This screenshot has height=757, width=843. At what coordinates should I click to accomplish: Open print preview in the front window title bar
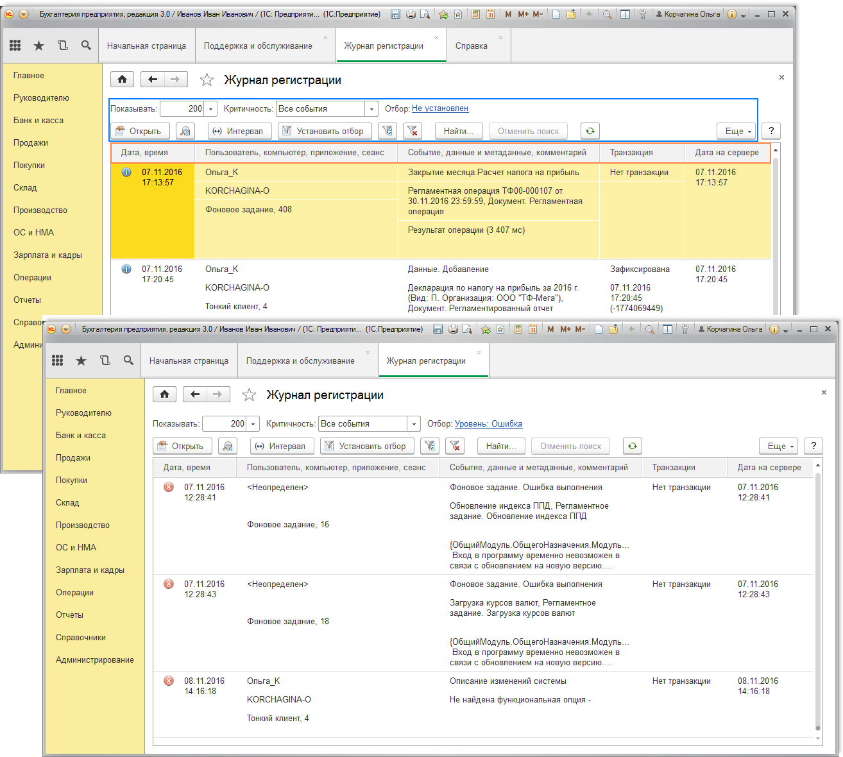click(468, 329)
